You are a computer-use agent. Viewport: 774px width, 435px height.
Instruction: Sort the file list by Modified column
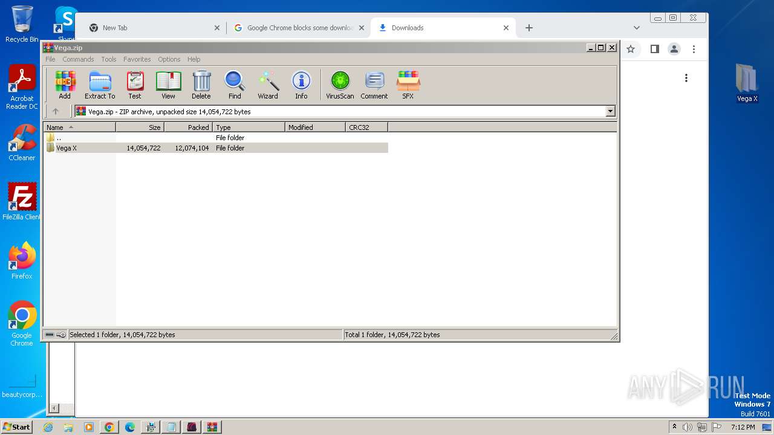click(x=315, y=127)
